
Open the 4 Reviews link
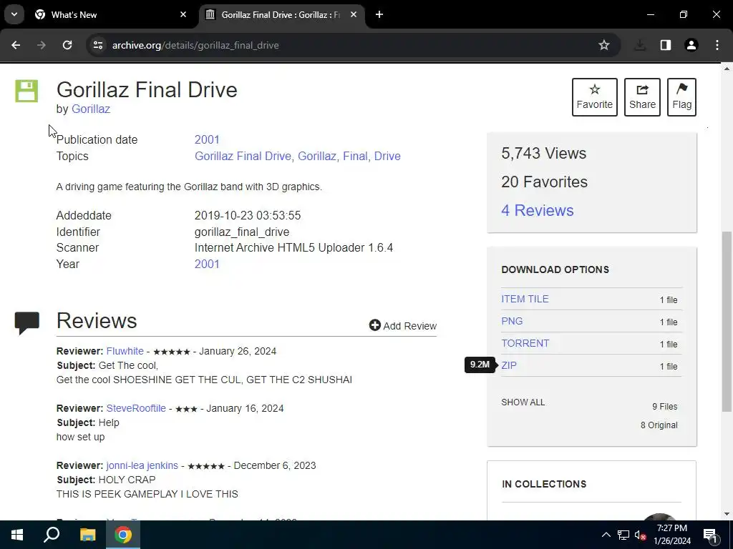pos(538,210)
